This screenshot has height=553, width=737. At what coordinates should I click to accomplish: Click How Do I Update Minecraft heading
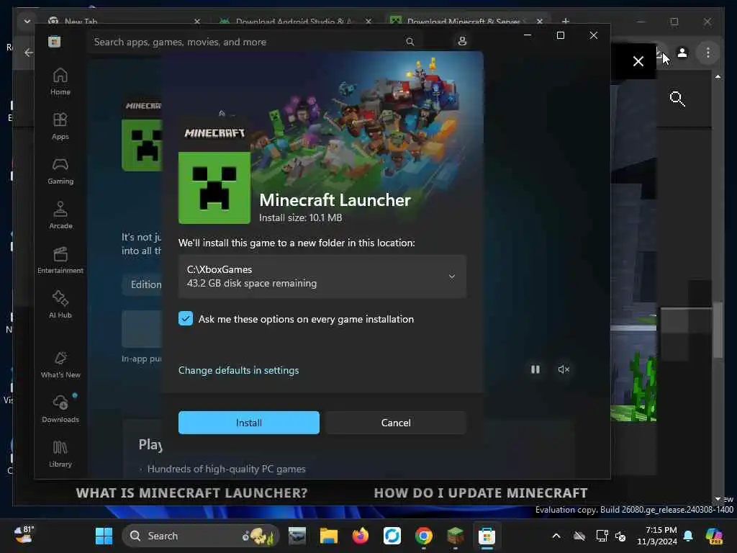(x=480, y=493)
